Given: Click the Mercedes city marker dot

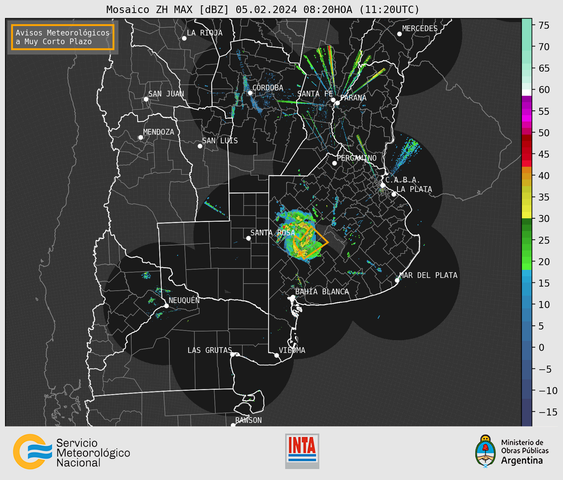Looking at the screenshot, I should click(399, 34).
